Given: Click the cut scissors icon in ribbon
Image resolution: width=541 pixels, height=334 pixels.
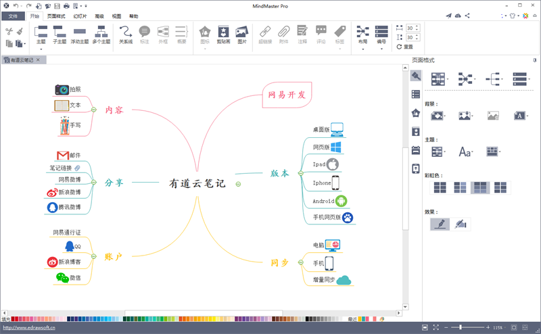Looking at the screenshot, I should pos(9,31).
